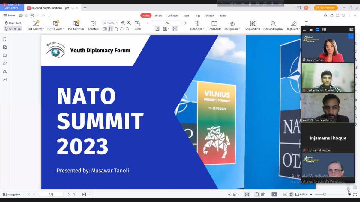The width and height of the screenshot is (360, 202).
Task: Toggle fit width view in toolbar
Action: (x=116, y=29)
